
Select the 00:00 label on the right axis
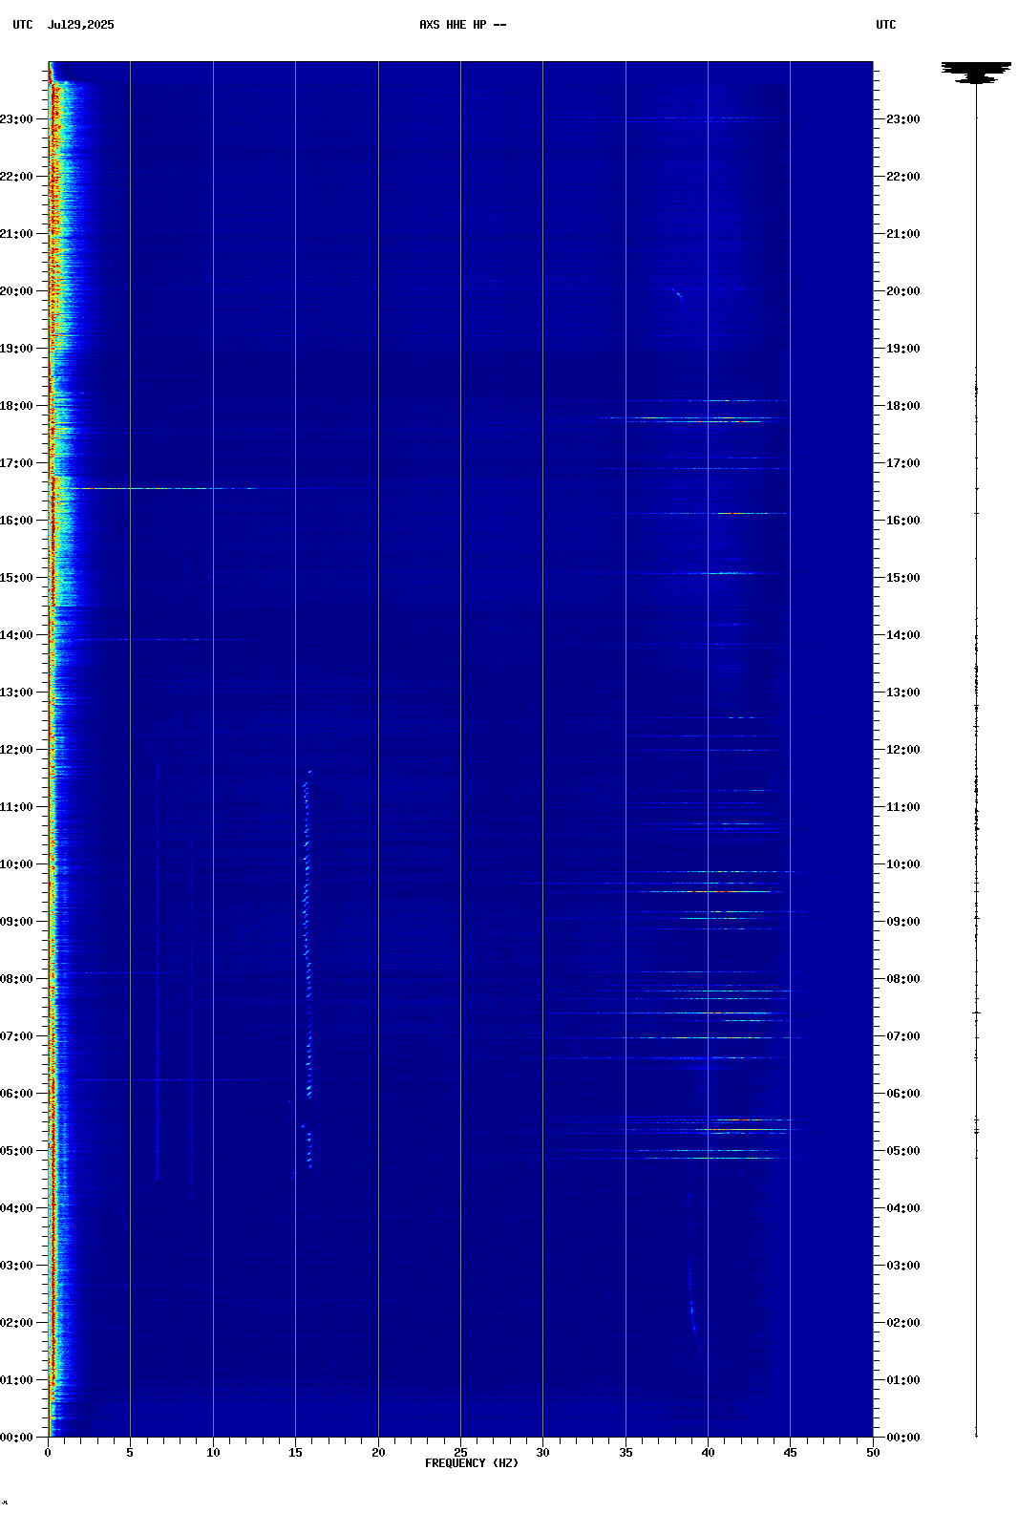point(902,1438)
